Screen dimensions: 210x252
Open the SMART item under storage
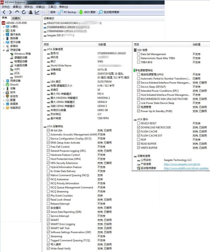[x=16, y=77]
